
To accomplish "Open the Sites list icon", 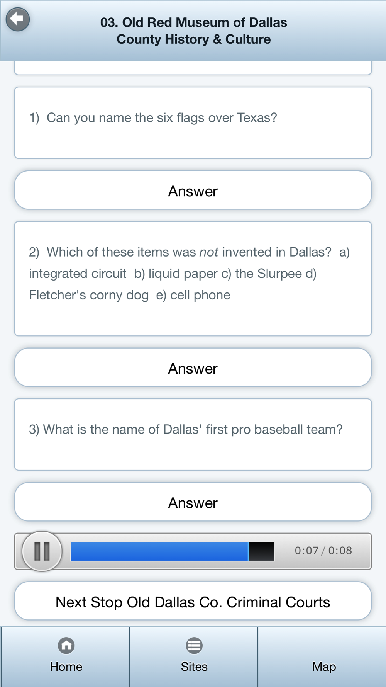I will click(194, 645).
